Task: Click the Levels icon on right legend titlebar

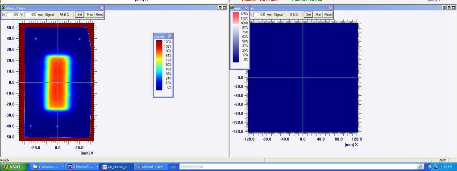Action: click(232, 8)
